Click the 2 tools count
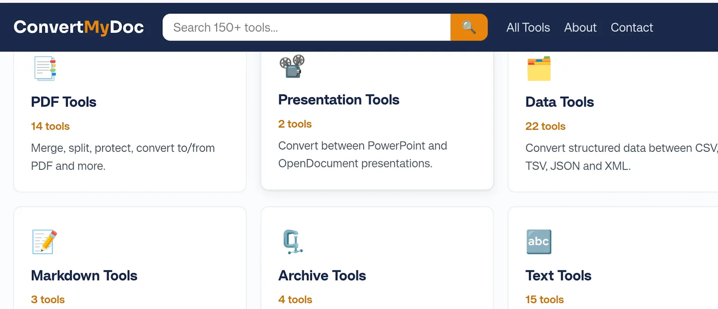The image size is (718, 309). tap(295, 124)
